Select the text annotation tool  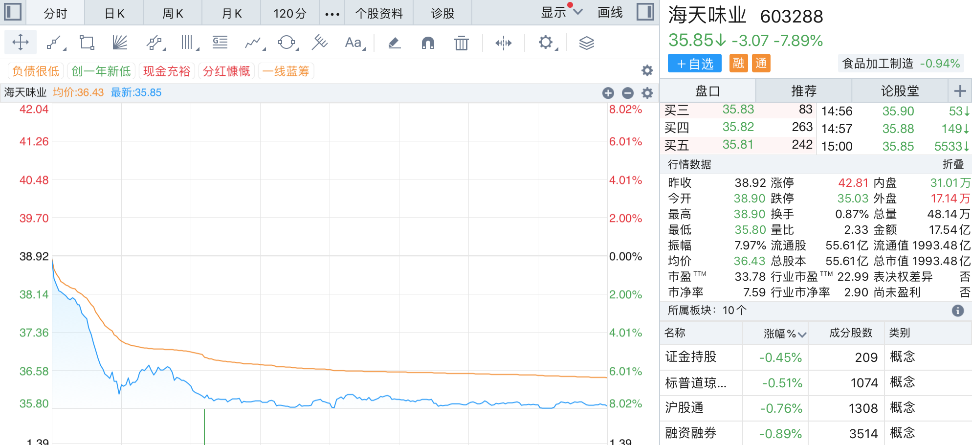click(353, 43)
